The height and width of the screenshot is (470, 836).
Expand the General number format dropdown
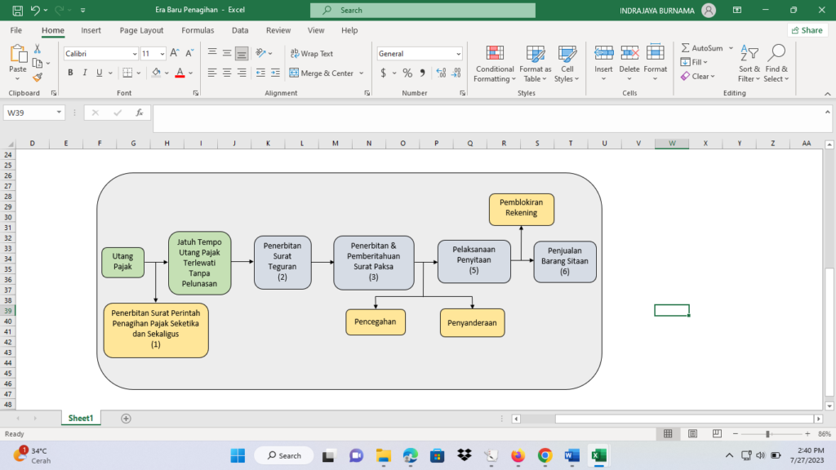pyautogui.click(x=458, y=54)
